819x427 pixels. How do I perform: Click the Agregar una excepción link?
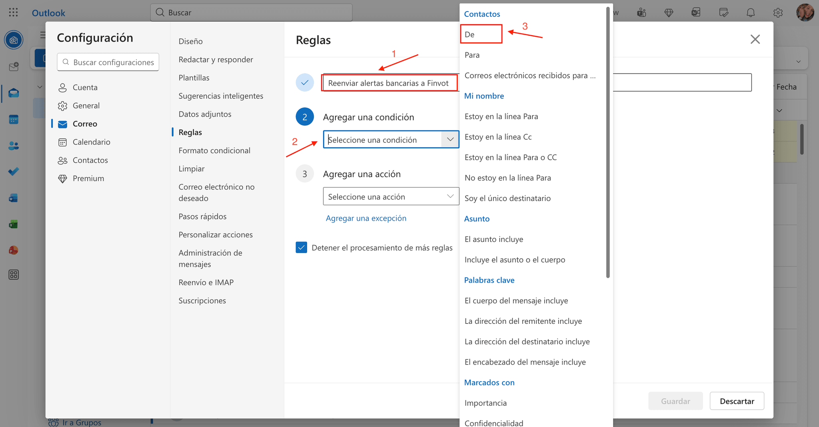pos(366,218)
